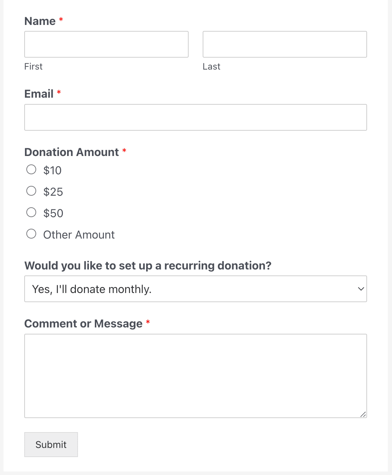Select the $10 donation amount
The height and width of the screenshot is (475, 392).
point(31,169)
